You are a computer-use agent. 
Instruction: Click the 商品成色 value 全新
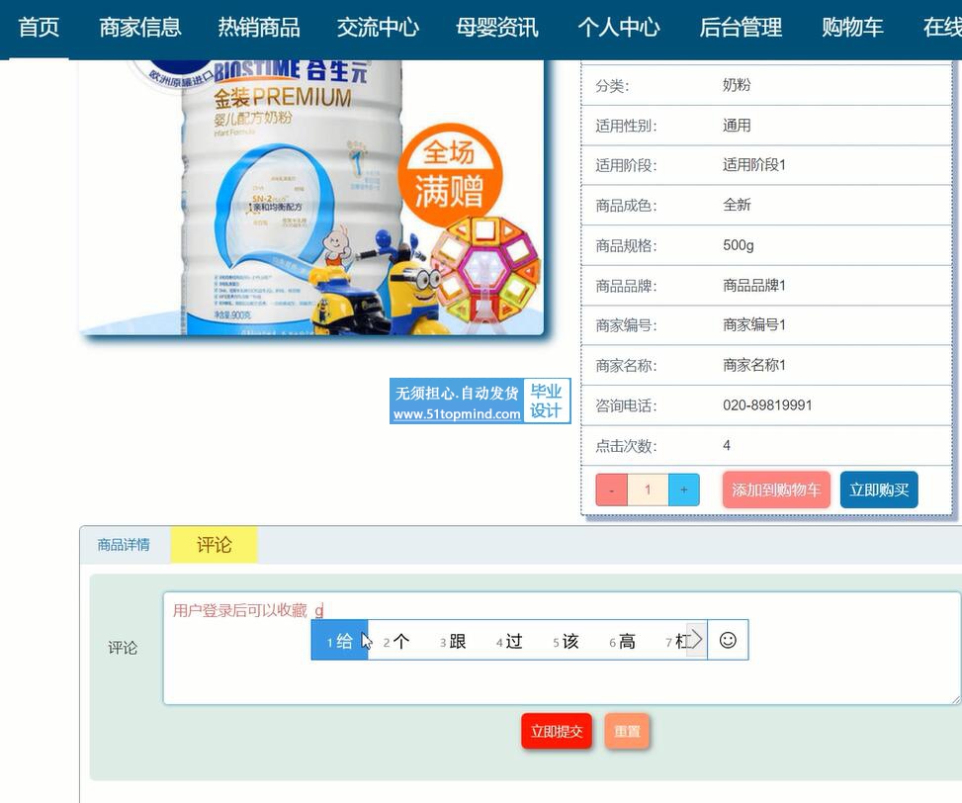click(737, 205)
